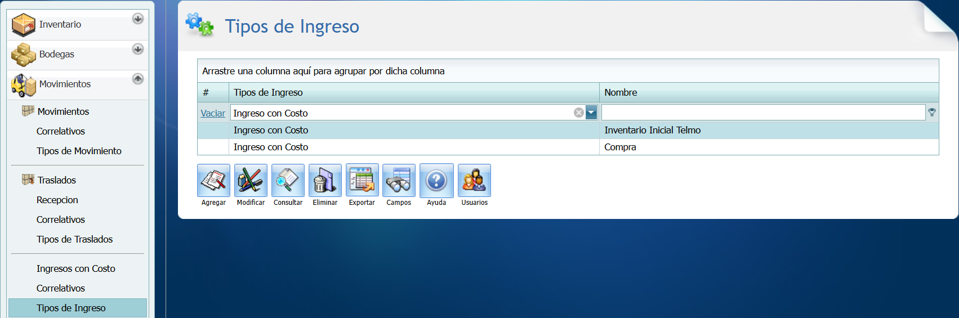Sort by Tipos de Ingreso column header
The height and width of the screenshot is (318, 959).
pos(414,92)
